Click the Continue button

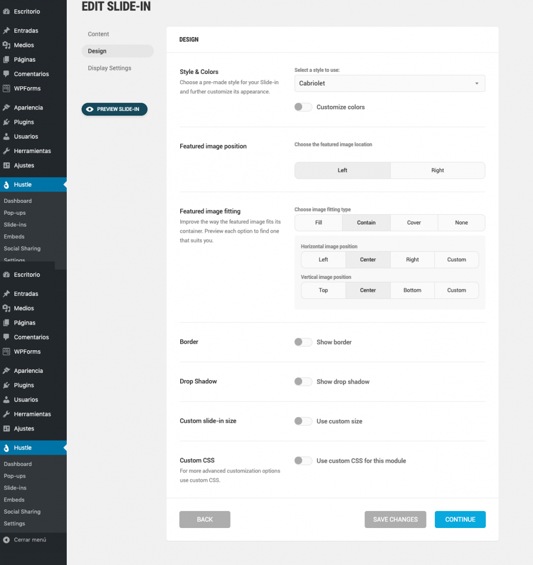[x=460, y=519]
